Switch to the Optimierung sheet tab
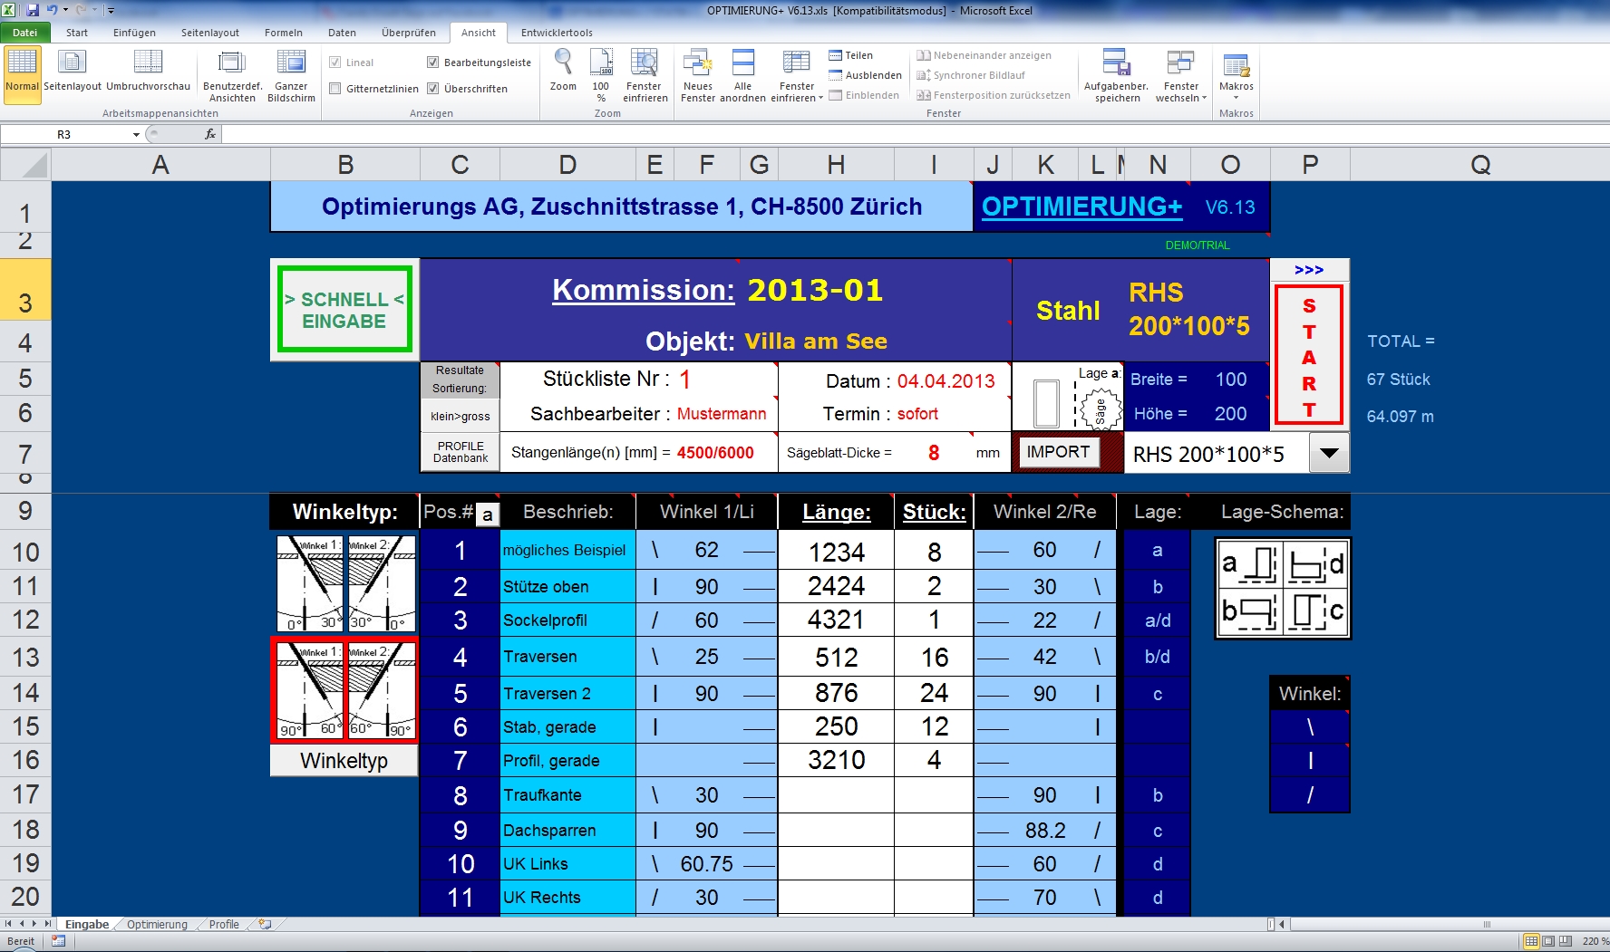This screenshot has height=952, width=1610. [x=157, y=924]
